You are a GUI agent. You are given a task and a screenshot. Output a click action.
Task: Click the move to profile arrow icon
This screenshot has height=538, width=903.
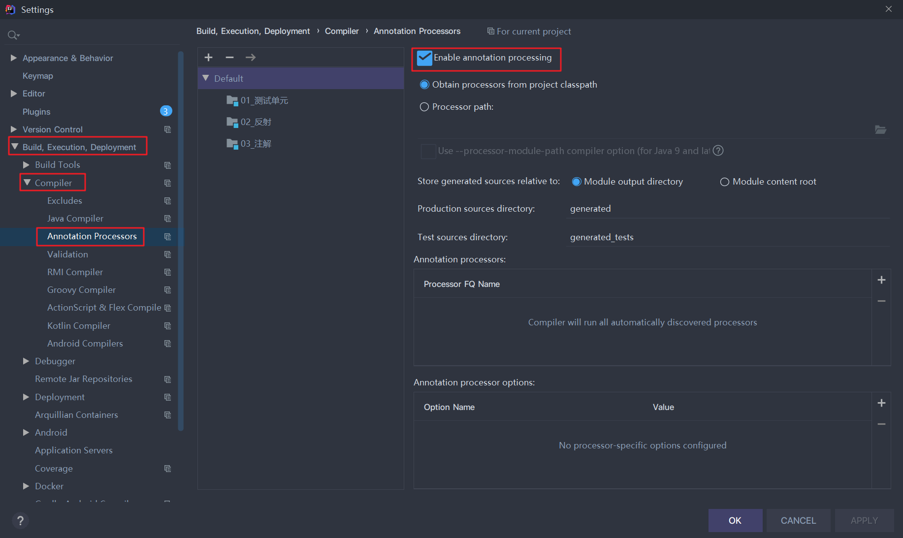pos(251,58)
